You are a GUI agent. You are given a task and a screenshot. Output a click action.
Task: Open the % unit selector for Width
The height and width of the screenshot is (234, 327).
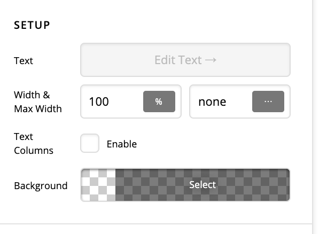[159, 102]
